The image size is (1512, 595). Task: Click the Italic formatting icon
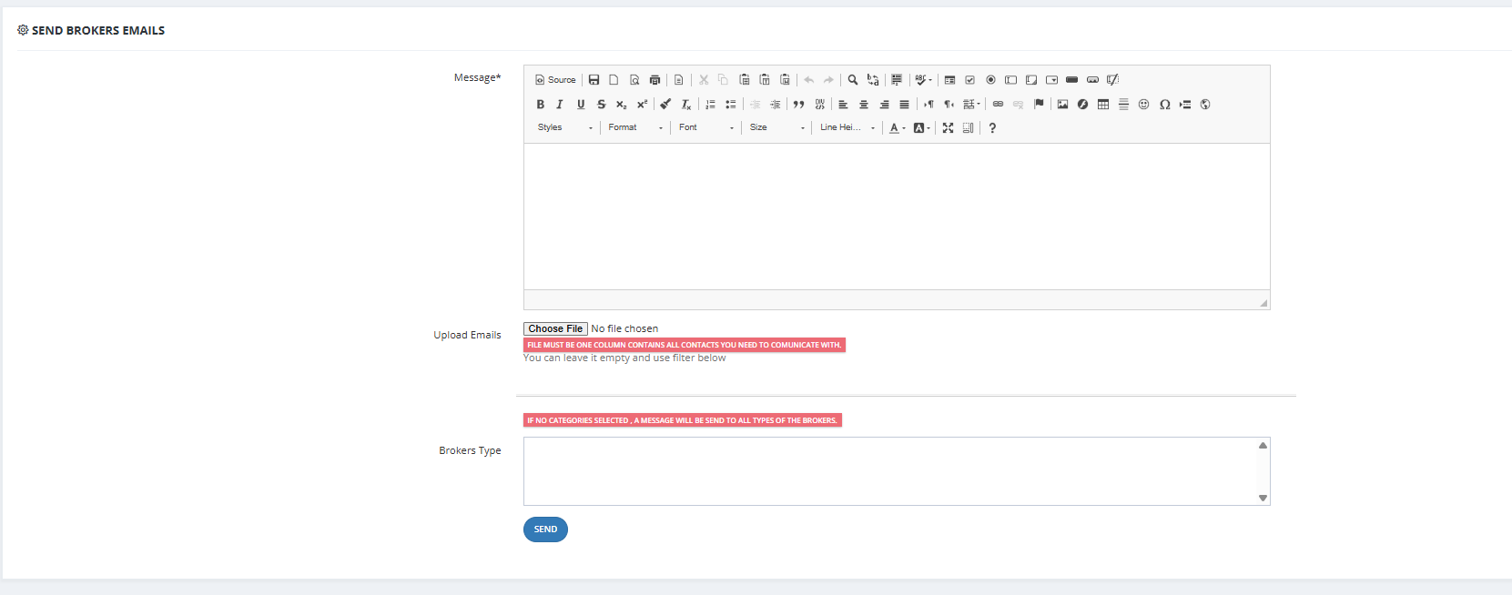point(560,105)
